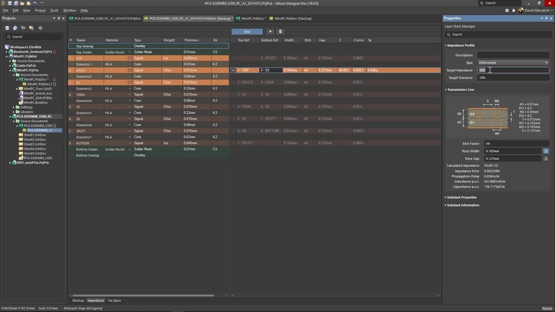This screenshot has height=312, width=555.
Task: Switch to the Via Types tab
Action: point(114,300)
